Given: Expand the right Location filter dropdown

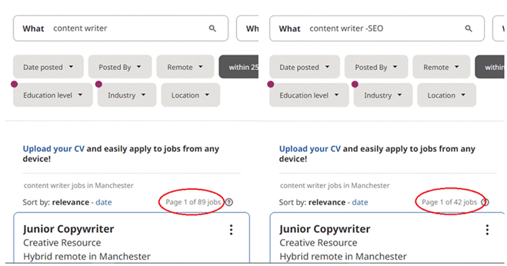Looking at the screenshot, I should tap(447, 95).
